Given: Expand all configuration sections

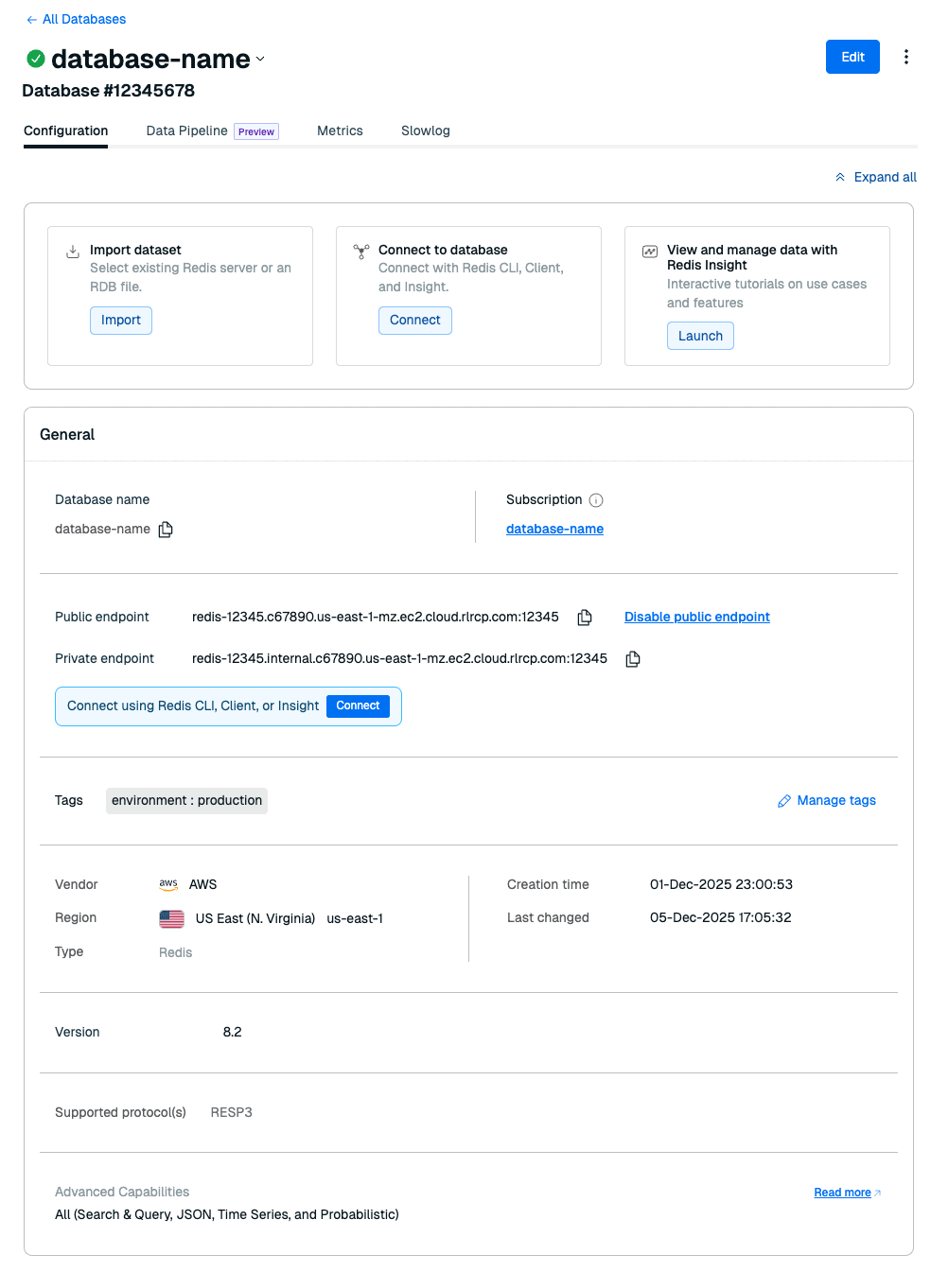Looking at the screenshot, I should click(x=875, y=177).
